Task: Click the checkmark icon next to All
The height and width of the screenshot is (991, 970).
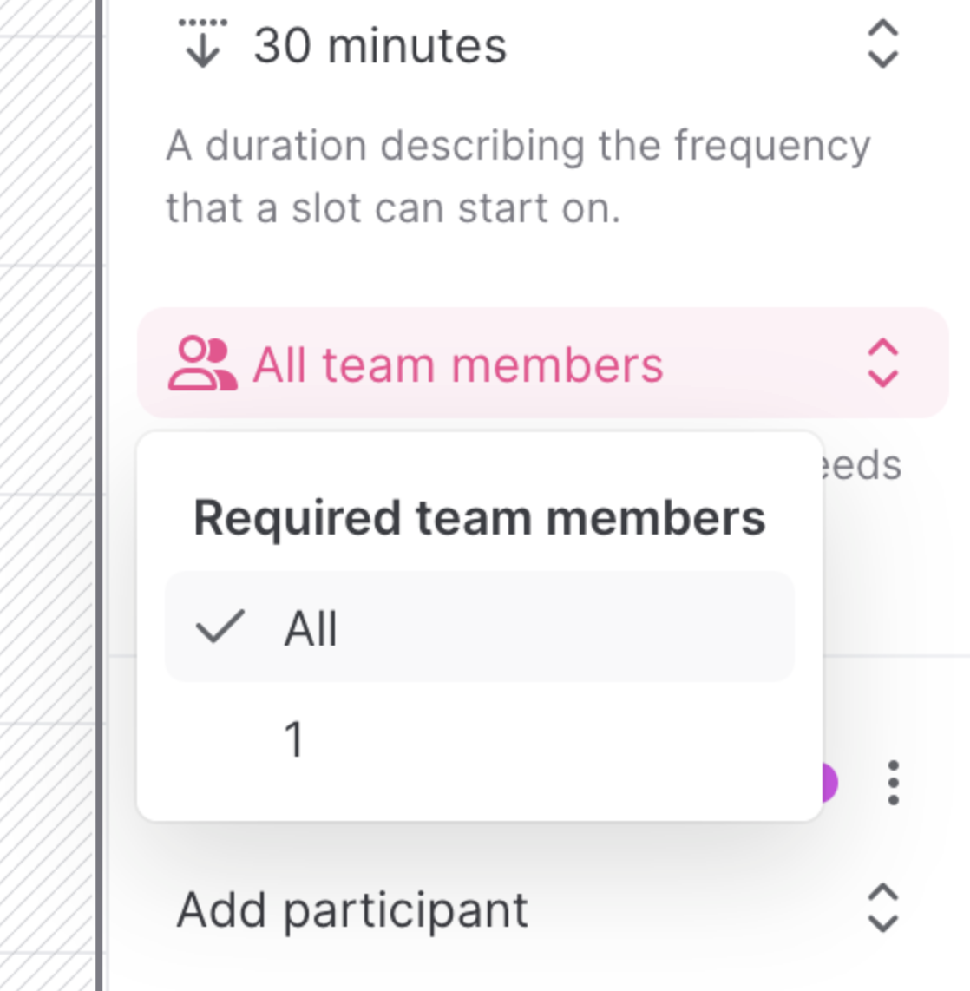Action: (x=220, y=627)
